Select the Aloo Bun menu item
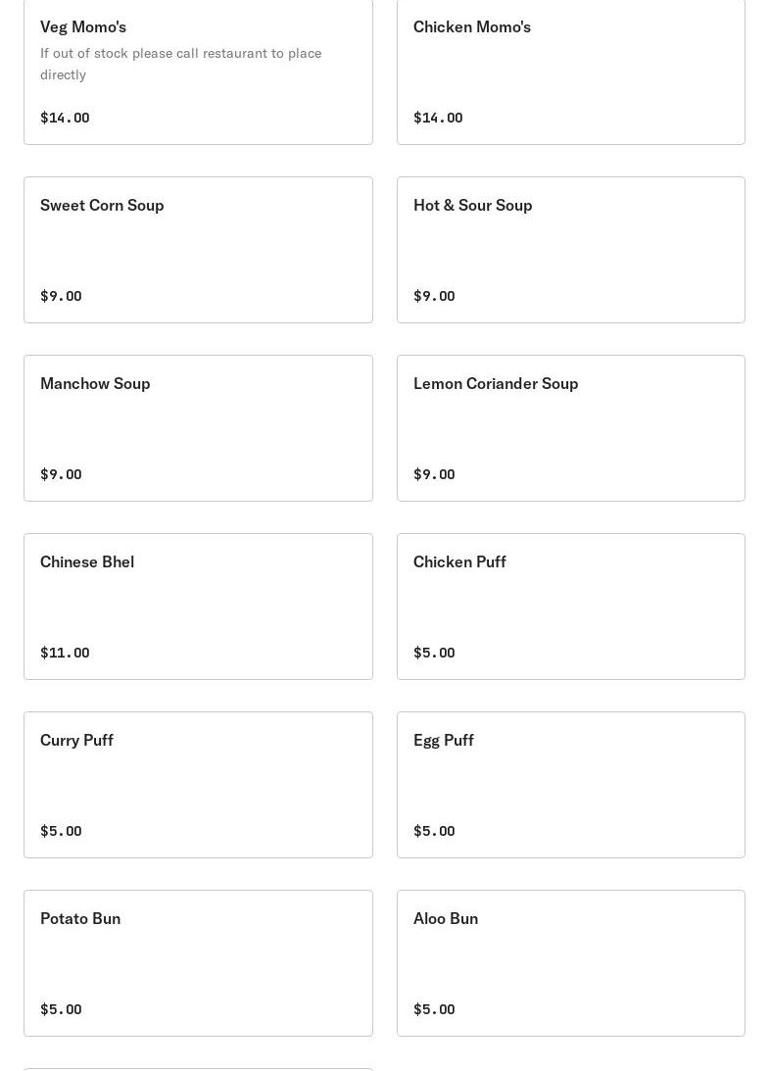Screen dimensions: 769x1071 [570, 962]
